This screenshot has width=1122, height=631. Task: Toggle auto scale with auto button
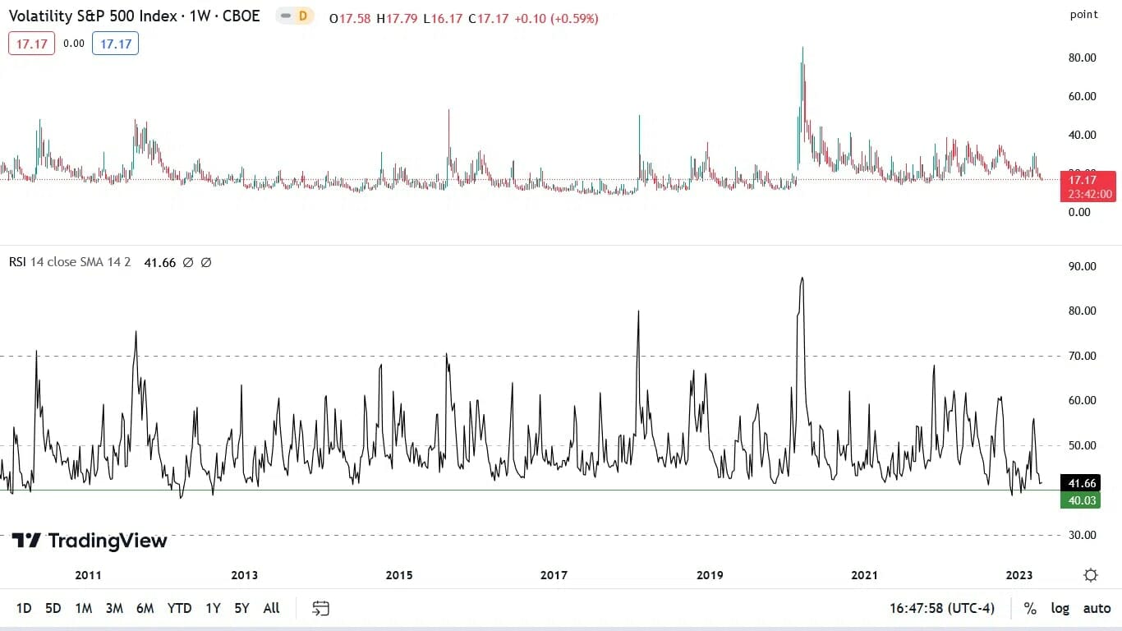(x=1097, y=609)
